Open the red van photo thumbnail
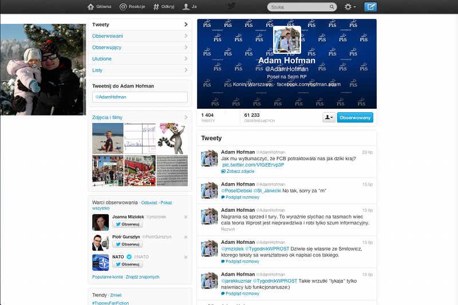Image resolution: width=458 pixels, height=305 pixels. pyautogui.click(x=140, y=171)
